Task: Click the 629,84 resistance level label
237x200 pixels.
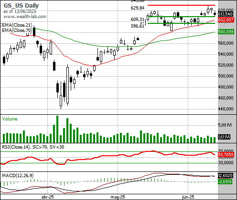Action: click(x=138, y=8)
